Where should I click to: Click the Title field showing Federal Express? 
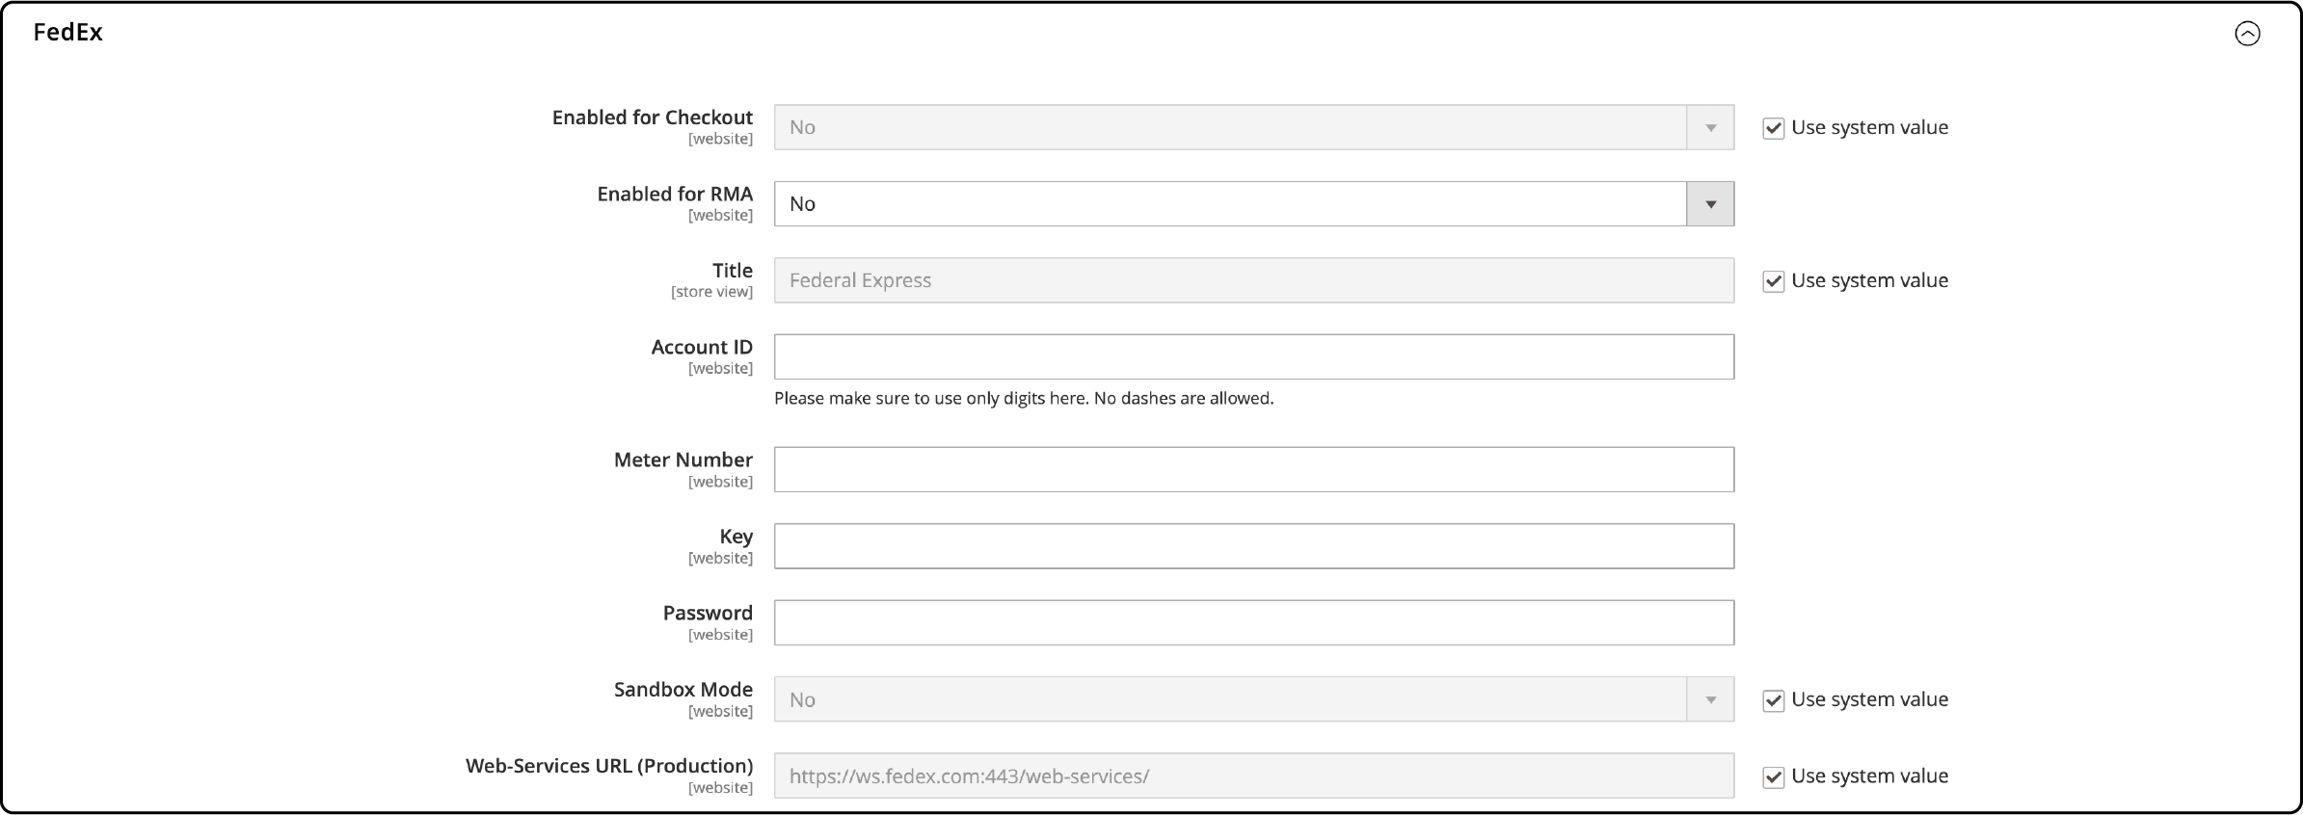[x=1254, y=280]
